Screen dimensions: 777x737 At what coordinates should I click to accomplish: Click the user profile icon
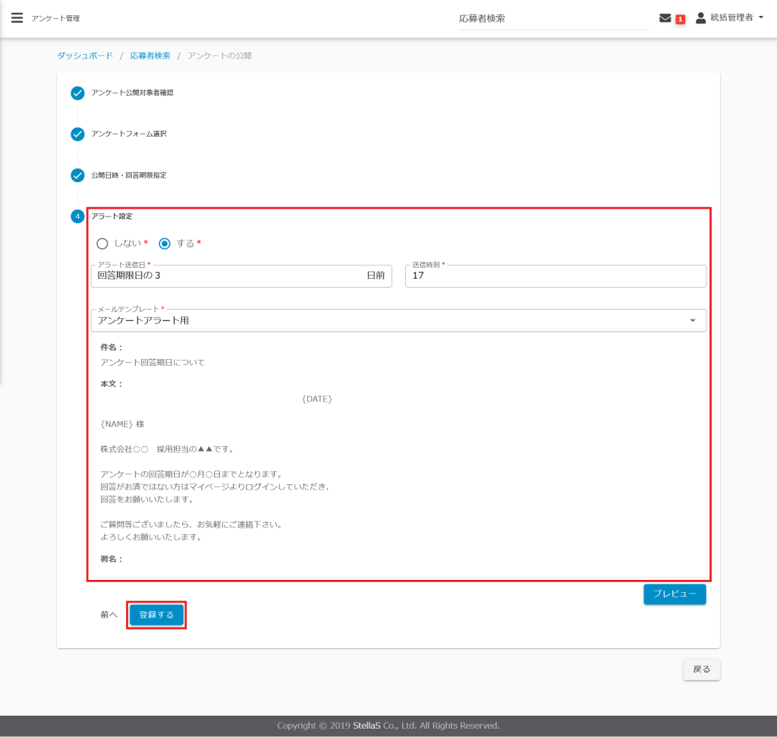[x=700, y=17]
